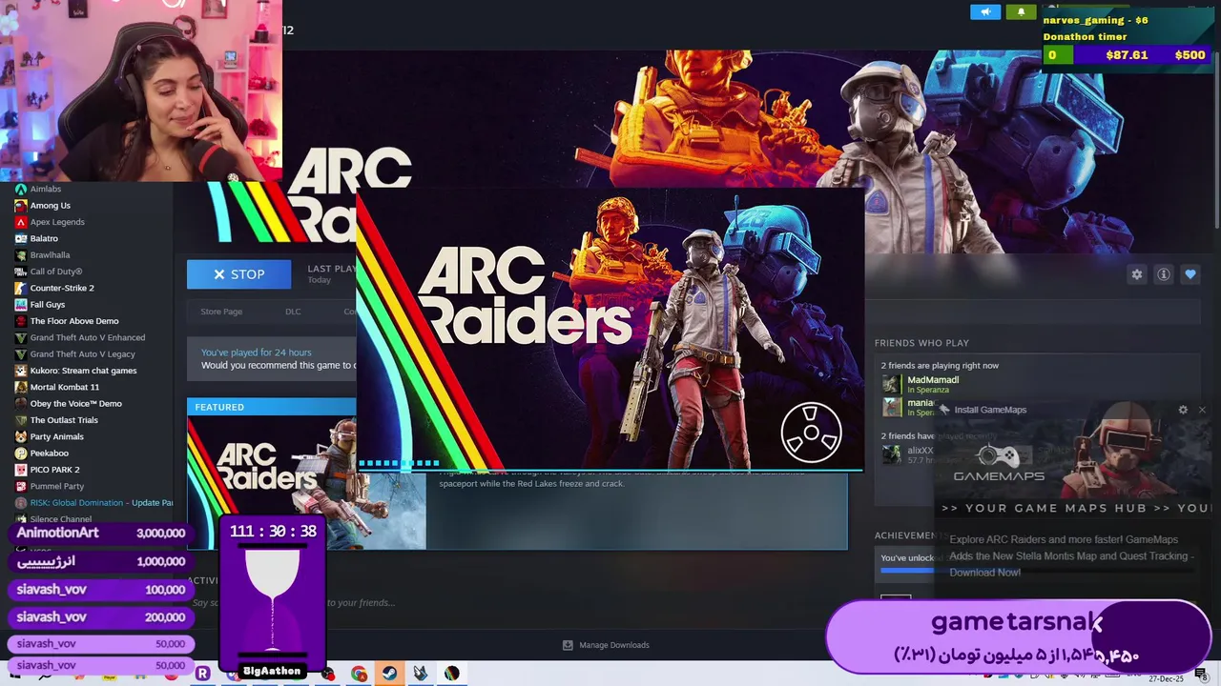Open the DLC tab
This screenshot has height=686, width=1221.
pos(293,312)
